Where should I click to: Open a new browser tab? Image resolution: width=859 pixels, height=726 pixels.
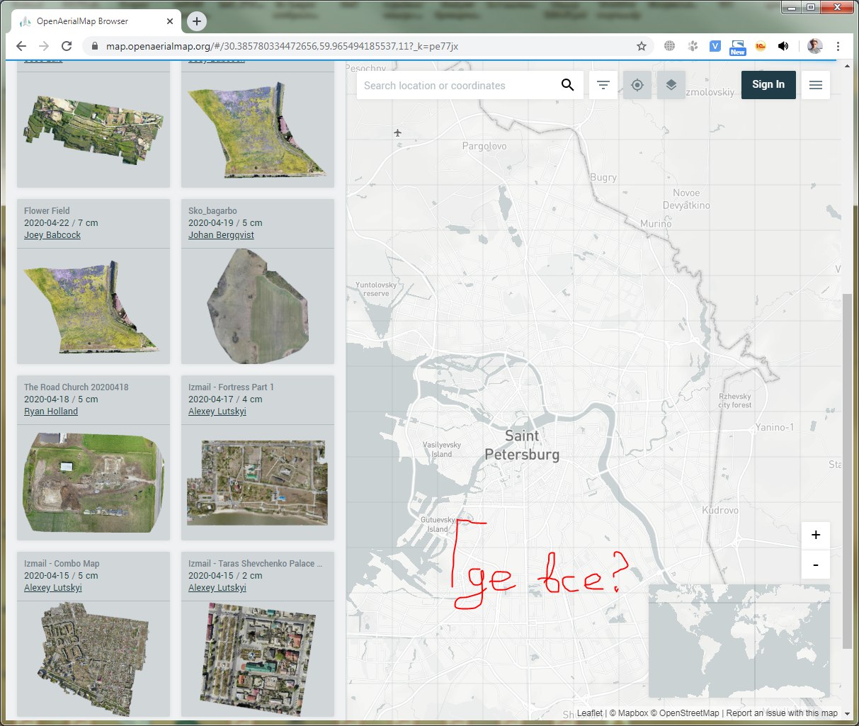[x=197, y=21]
